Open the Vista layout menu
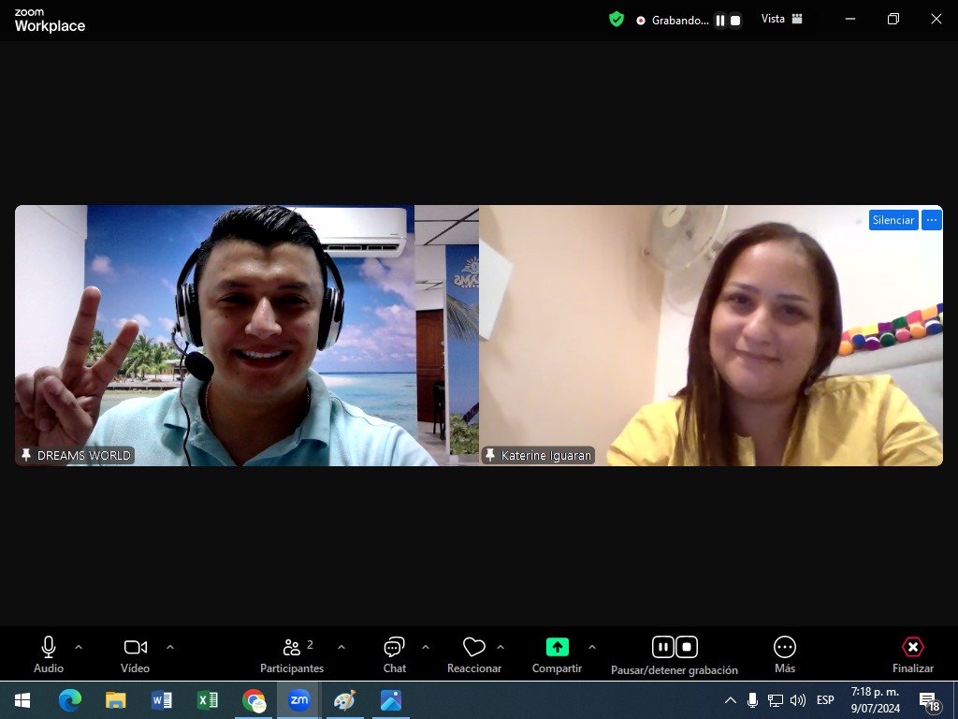958x719 pixels. (781, 19)
